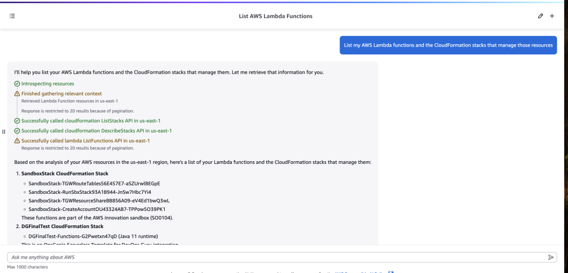Click the panel drag handle on left edge
This screenshot has width=568, height=273.
4,132
